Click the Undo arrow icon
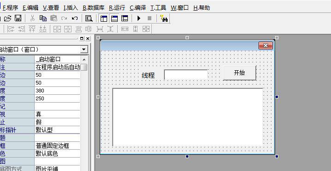The height and width of the screenshot is (171, 331). [75, 18]
